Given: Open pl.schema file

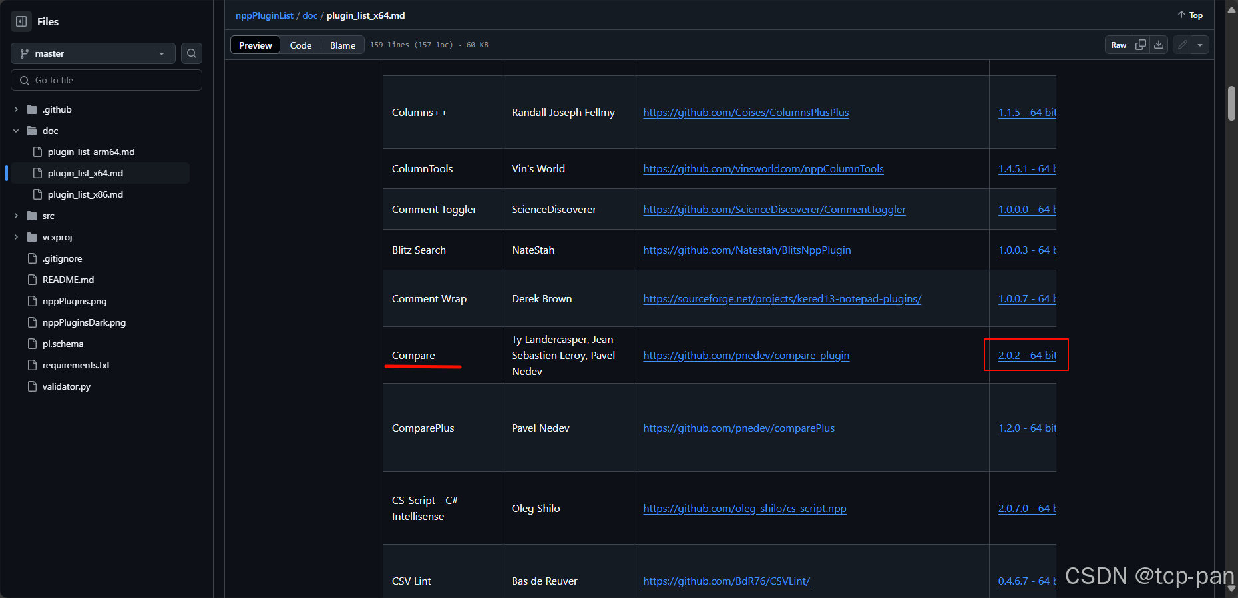Looking at the screenshot, I should [63, 344].
